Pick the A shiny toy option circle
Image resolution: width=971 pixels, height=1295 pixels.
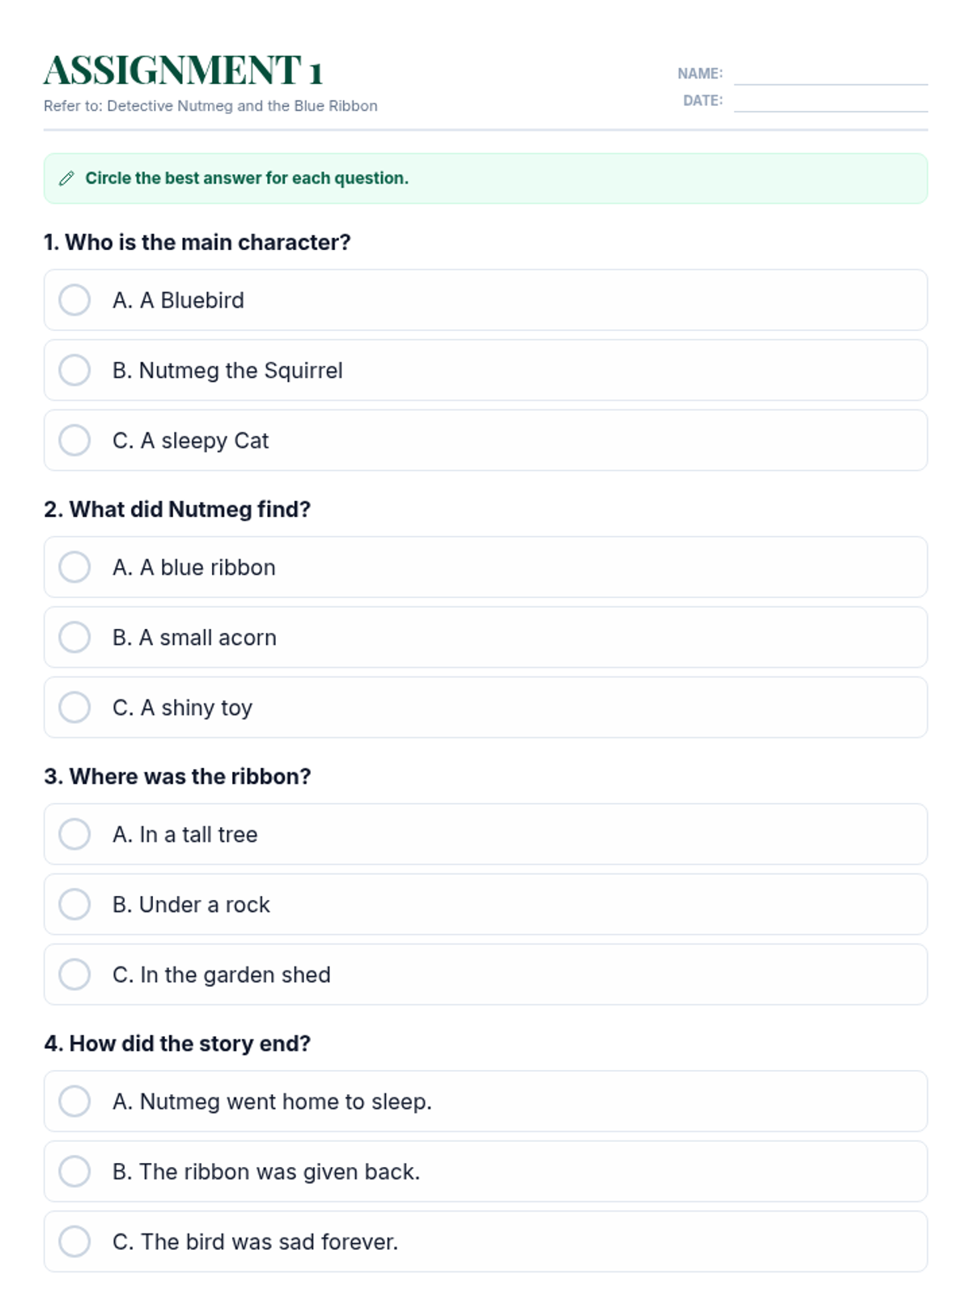tap(74, 707)
